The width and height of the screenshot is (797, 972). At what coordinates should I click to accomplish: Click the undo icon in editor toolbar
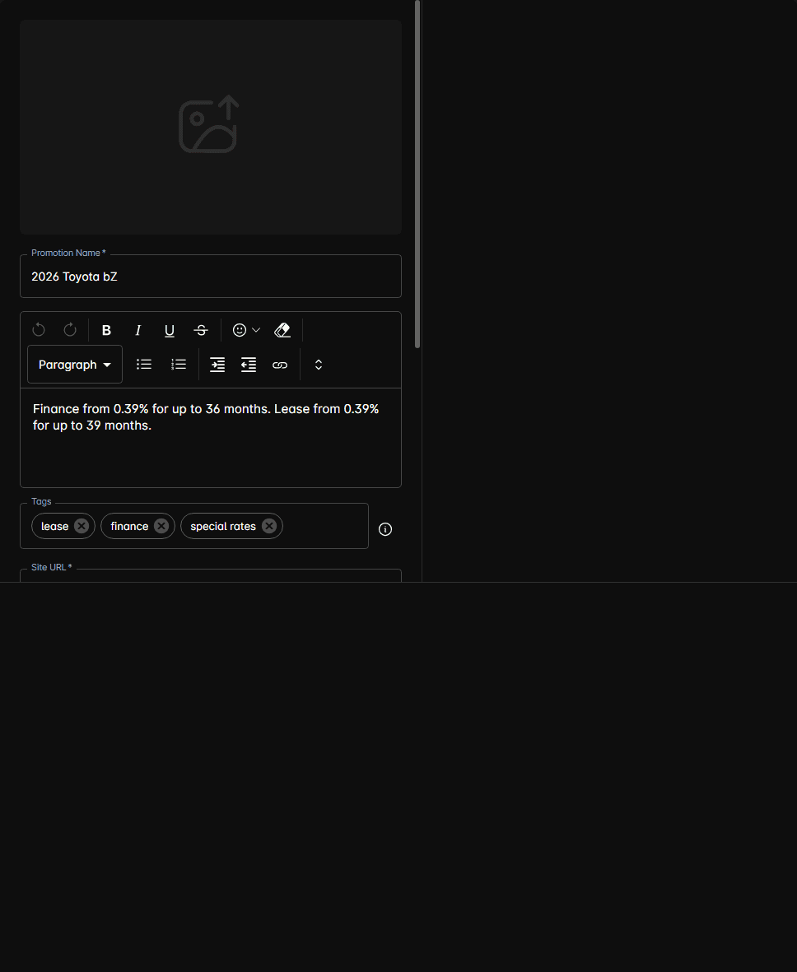[x=39, y=330]
